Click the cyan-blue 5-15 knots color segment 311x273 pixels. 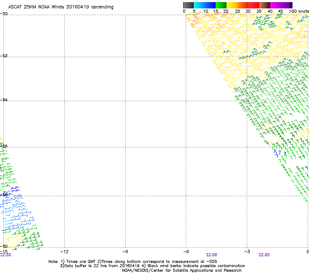(x=205, y=5)
